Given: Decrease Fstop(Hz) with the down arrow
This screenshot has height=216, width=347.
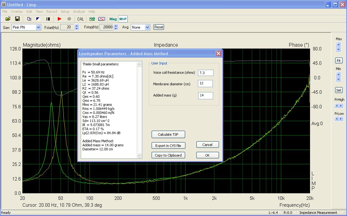Looking at the screenshot, I should pos(116,29).
